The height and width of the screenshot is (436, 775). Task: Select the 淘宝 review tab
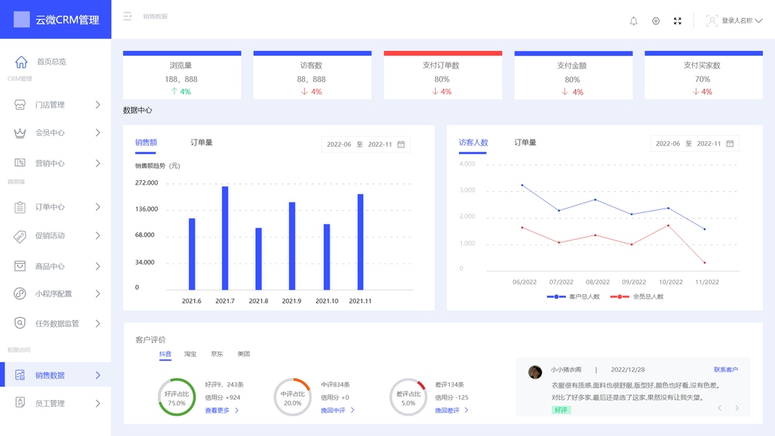tap(190, 354)
